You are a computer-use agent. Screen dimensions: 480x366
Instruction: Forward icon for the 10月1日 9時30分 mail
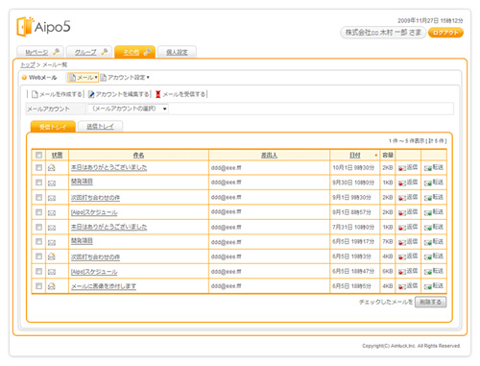point(428,168)
